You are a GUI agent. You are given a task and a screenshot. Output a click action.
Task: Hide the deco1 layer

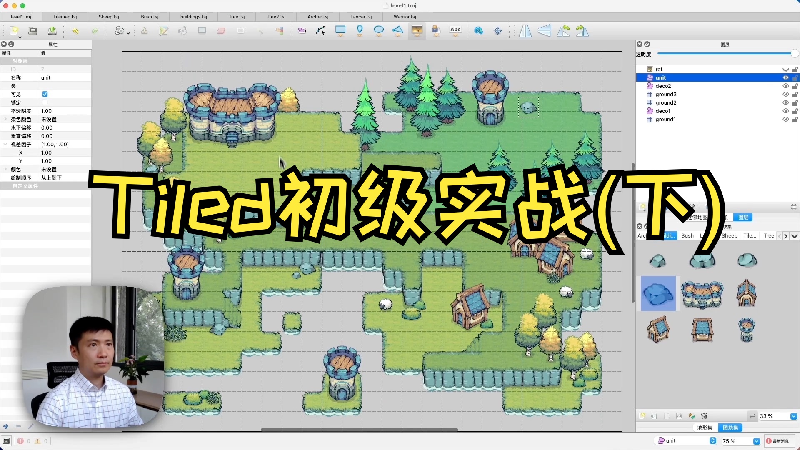[785, 111]
